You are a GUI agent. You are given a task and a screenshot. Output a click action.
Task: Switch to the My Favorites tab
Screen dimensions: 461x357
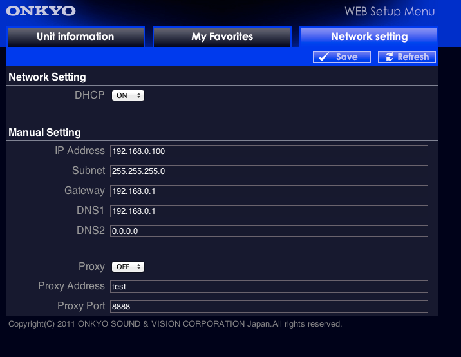(222, 36)
